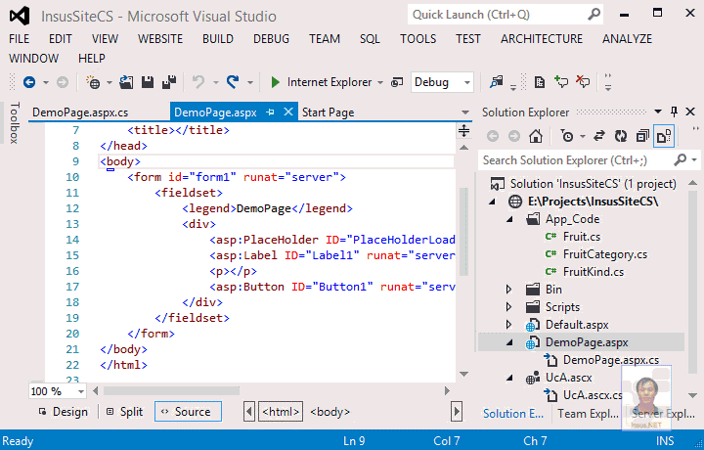Open the ARCHITECTURE menu

542,39
